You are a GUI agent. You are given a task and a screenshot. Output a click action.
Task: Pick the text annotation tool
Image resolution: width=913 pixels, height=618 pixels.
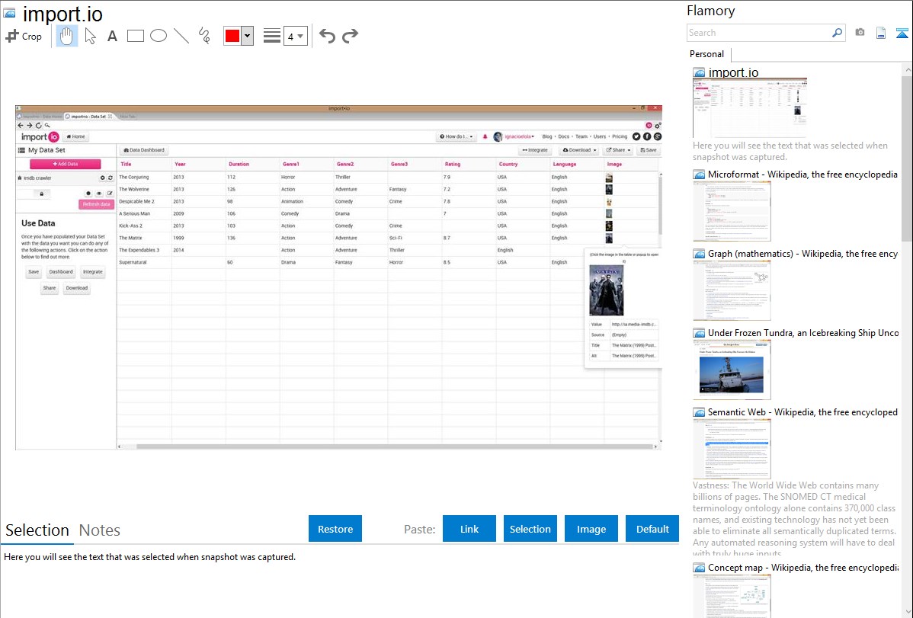[112, 36]
